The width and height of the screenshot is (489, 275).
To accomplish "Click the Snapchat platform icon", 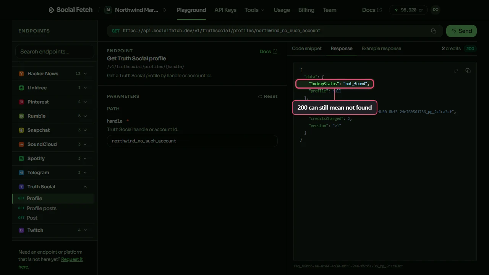I will 21,130.
